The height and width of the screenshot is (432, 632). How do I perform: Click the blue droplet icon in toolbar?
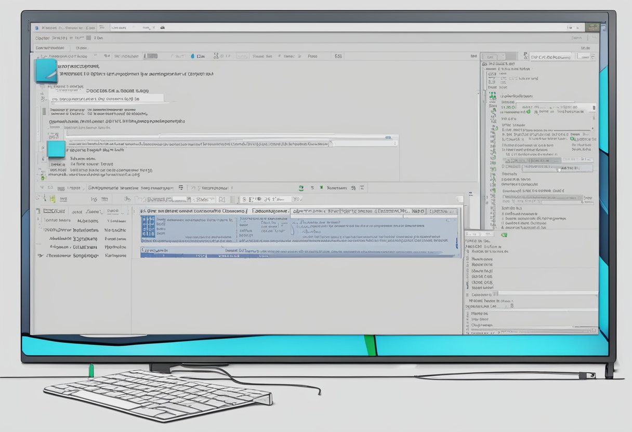click(x=193, y=56)
